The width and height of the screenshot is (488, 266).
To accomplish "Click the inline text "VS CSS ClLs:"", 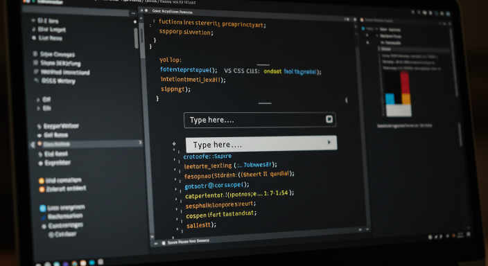I will click(x=242, y=71).
